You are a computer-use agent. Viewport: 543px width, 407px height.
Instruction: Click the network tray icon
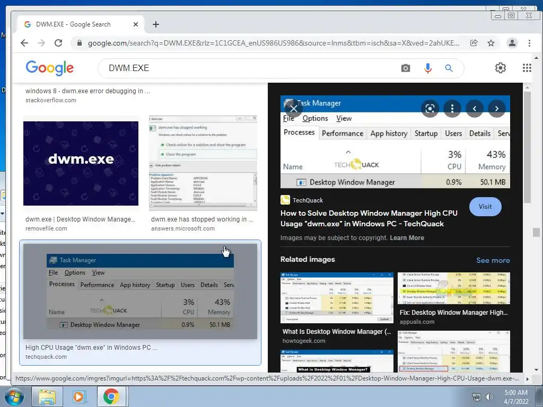click(x=477, y=397)
